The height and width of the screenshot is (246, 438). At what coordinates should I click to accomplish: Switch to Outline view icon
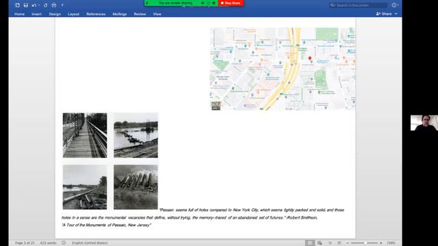click(x=330, y=243)
